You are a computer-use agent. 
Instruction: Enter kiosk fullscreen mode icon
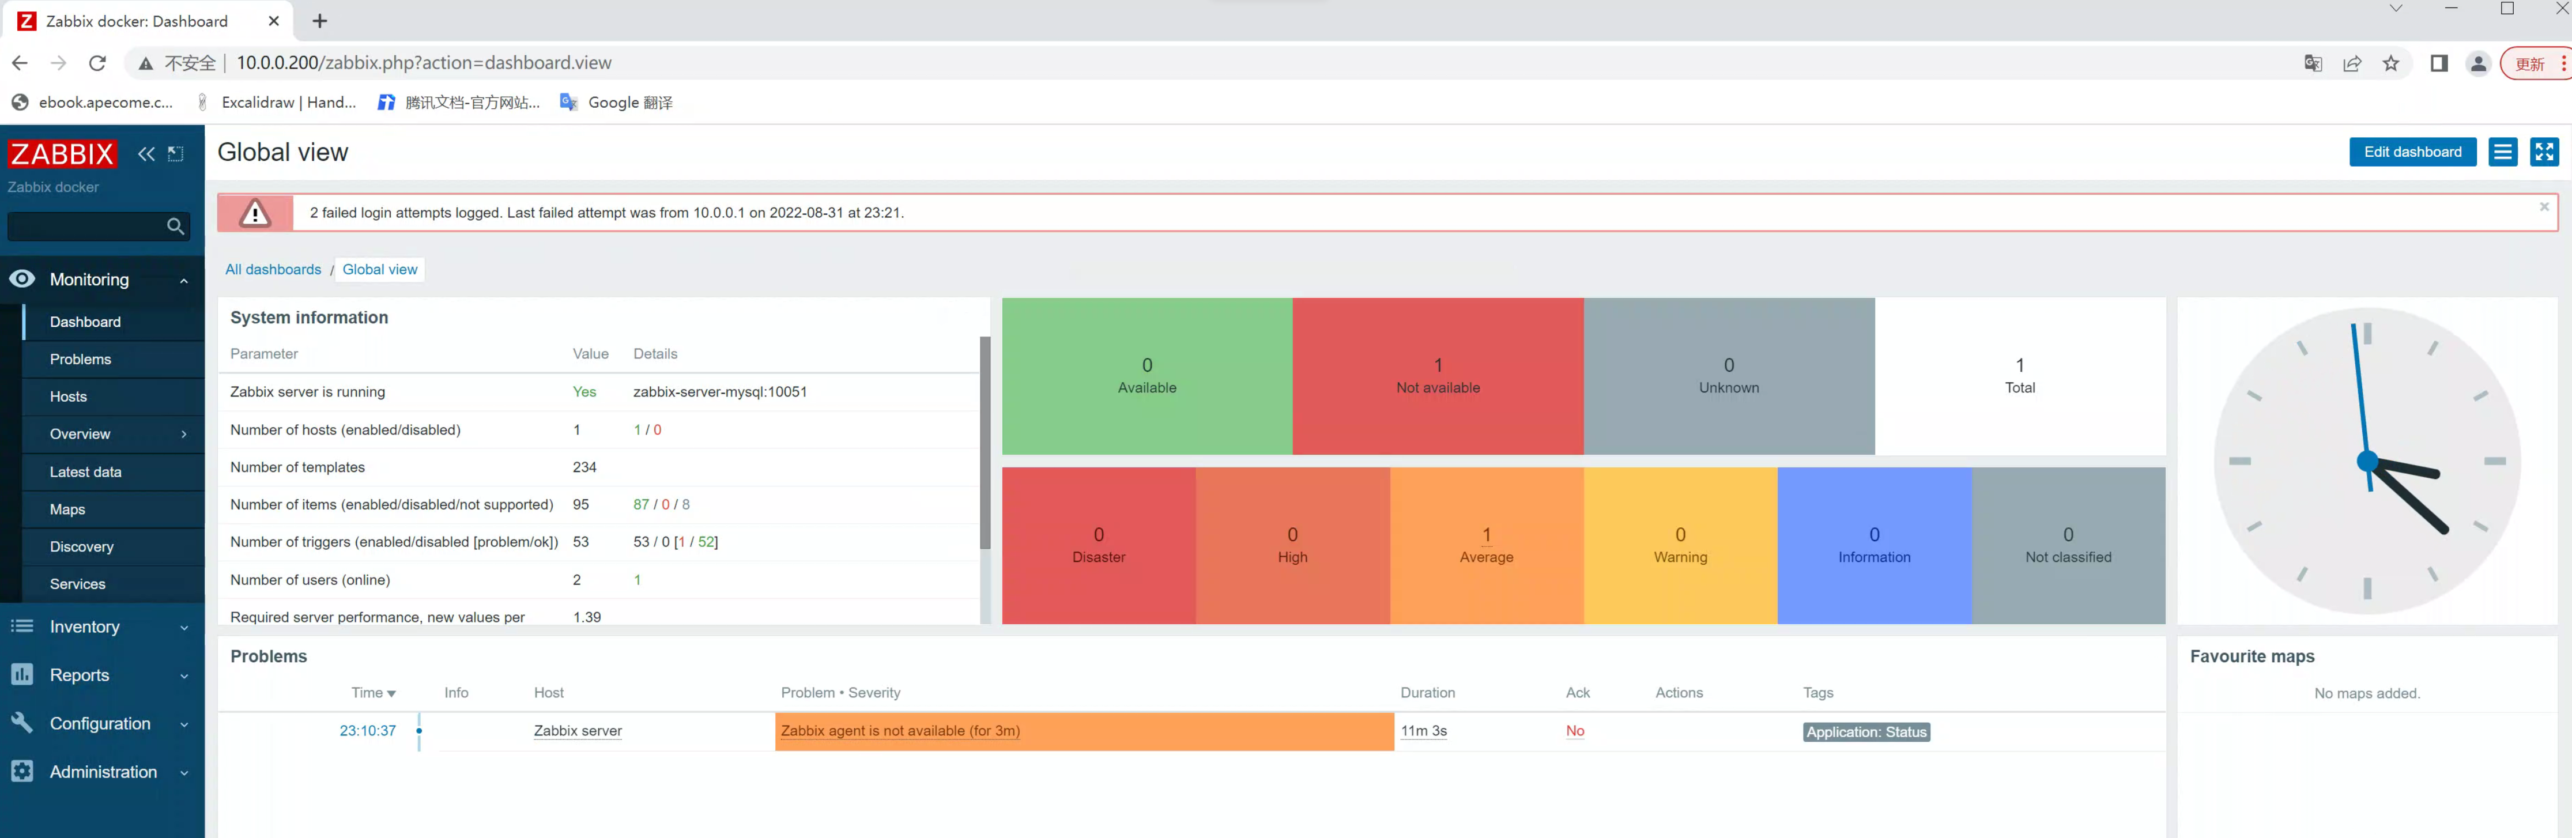tap(2543, 152)
